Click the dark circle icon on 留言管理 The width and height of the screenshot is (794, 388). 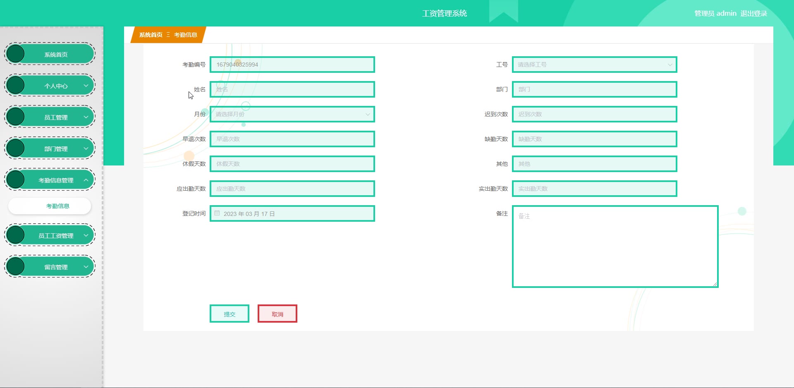pyautogui.click(x=16, y=266)
